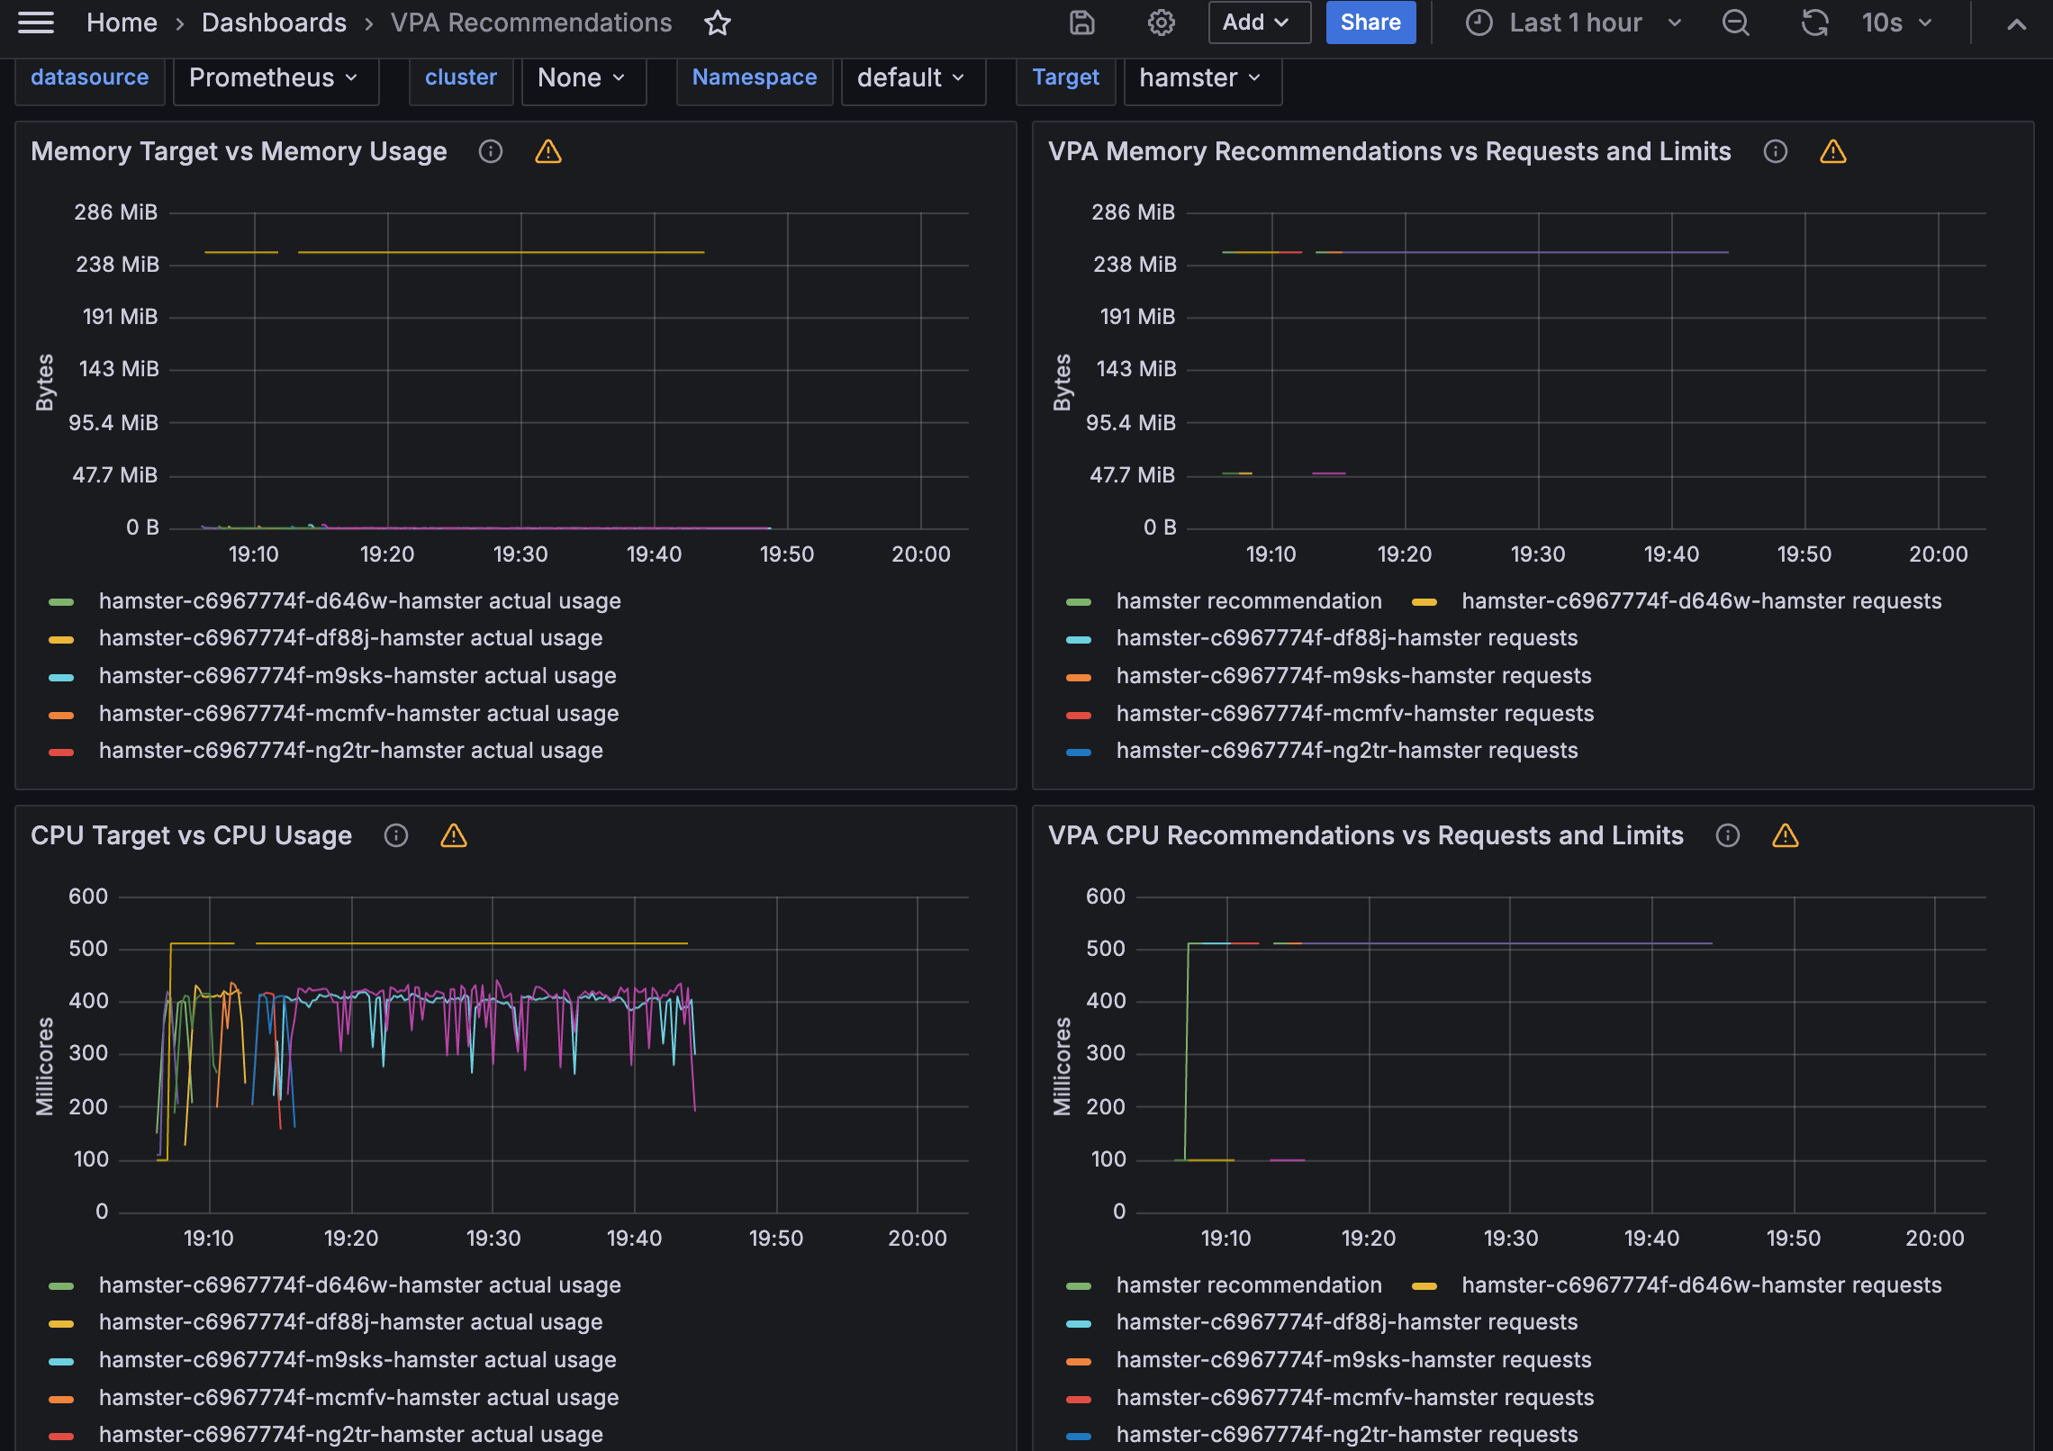Collapse the top toolbar chevron
Image resolution: width=2053 pixels, height=1451 pixels.
tap(2016, 24)
